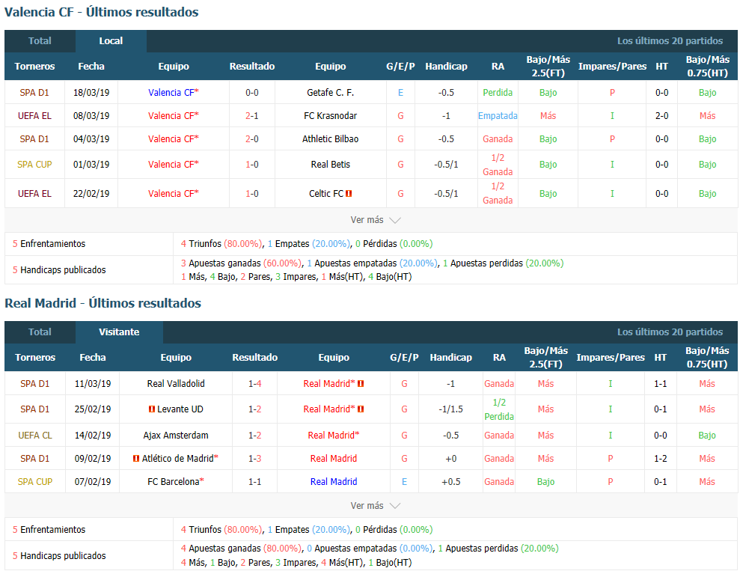Click date 11/03/19

pos(92,383)
